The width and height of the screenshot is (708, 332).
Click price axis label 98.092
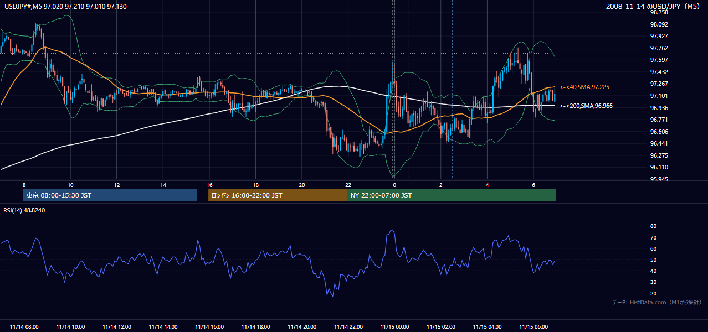click(659, 24)
